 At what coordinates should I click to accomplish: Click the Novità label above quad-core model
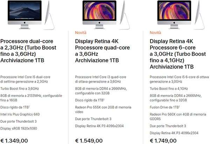coord(81,33)
